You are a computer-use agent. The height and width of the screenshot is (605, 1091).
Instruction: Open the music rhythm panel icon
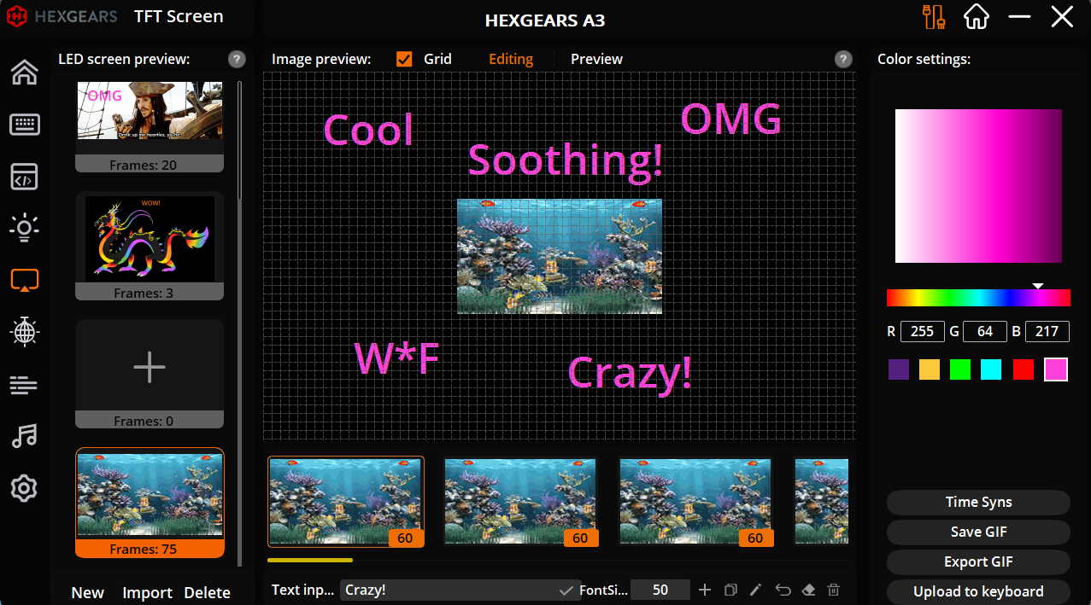click(x=24, y=436)
